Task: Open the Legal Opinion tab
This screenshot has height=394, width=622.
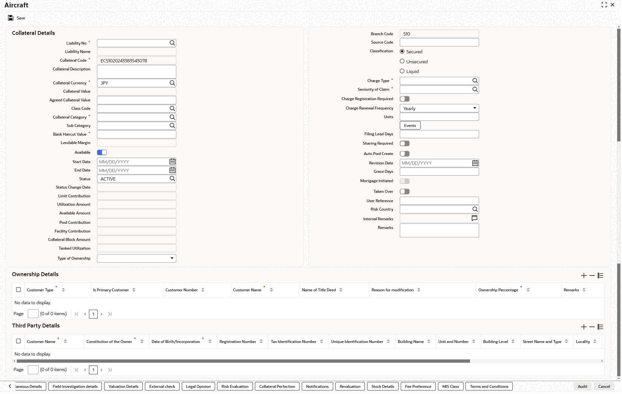Action: [198, 387]
